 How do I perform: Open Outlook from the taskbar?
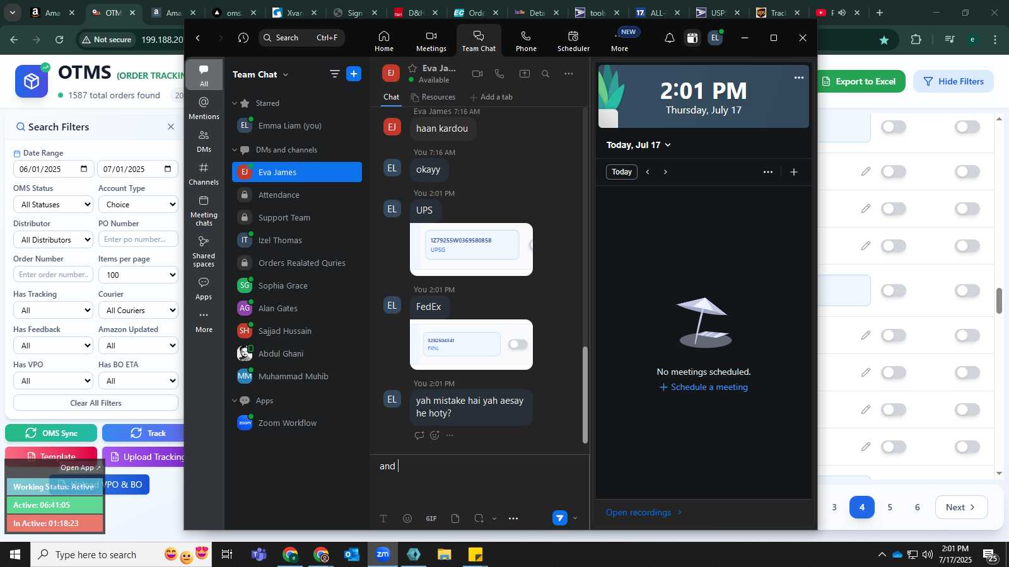352,554
